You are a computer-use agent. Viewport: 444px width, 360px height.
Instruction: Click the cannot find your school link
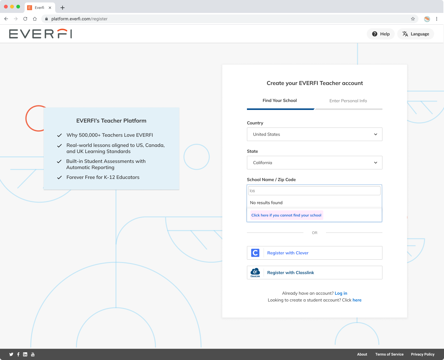[x=286, y=215]
